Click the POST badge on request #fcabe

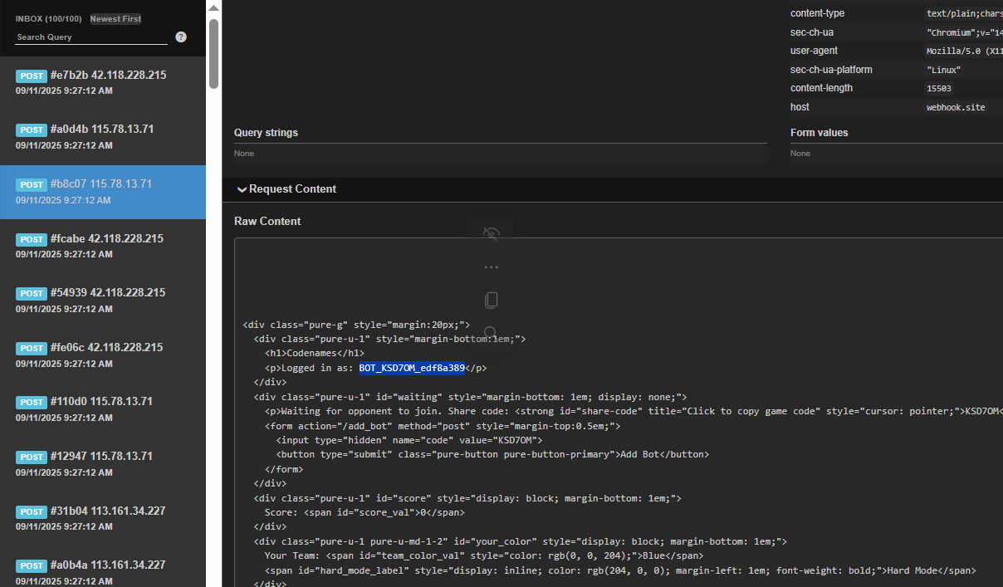32,239
